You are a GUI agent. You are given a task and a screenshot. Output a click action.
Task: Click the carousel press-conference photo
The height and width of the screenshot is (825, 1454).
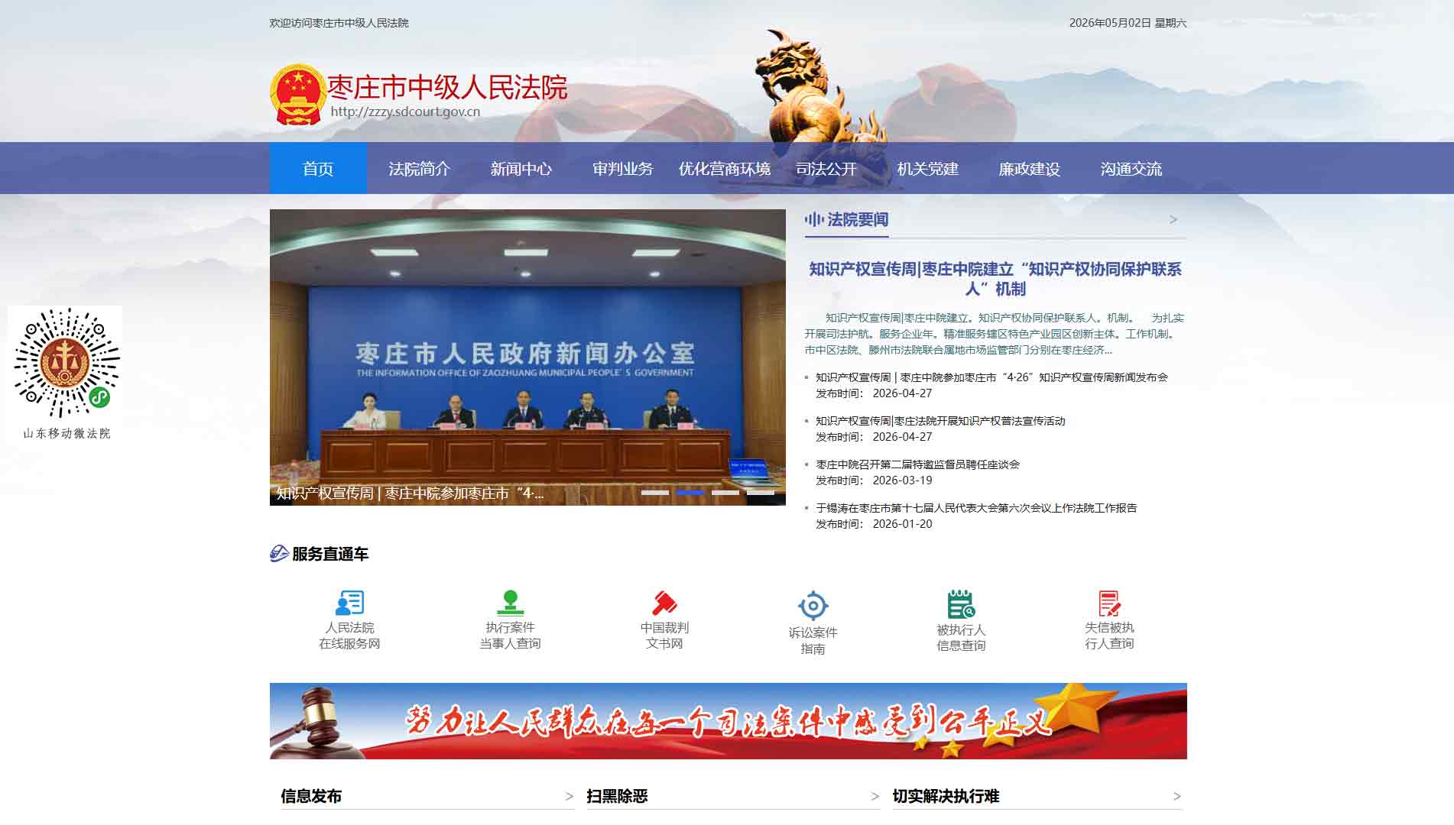coord(527,357)
